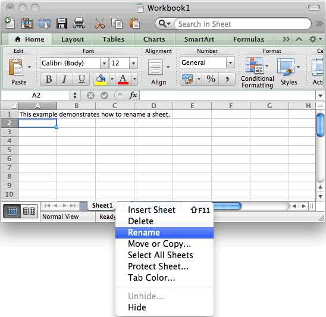This screenshot has width=326, height=317.
Task: Switch to Normal View icon
Action: 12,211
